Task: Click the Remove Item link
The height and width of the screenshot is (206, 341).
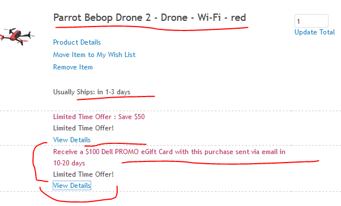Action: click(73, 67)
